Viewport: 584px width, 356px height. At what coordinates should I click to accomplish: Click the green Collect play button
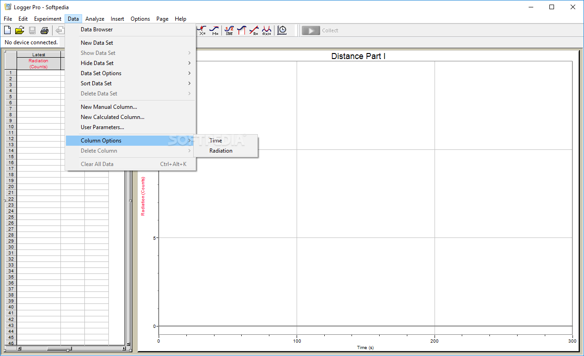[x=311, y=30]
